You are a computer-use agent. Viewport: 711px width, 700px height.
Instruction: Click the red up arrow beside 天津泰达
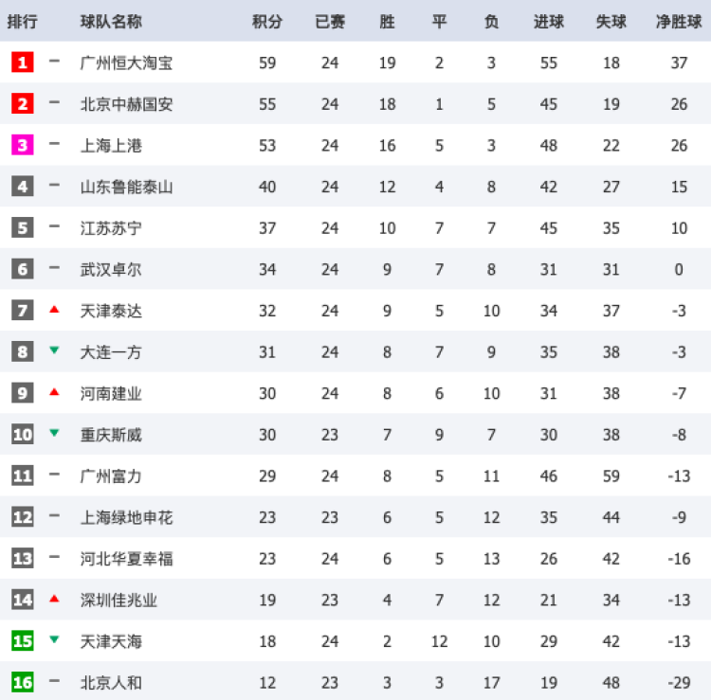point(54,310)
